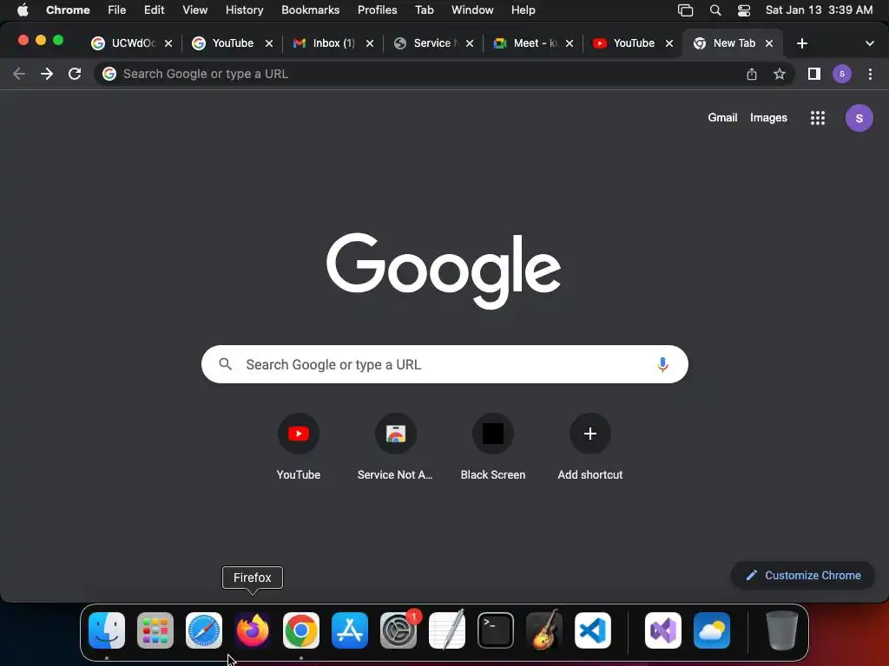The height and width of the screenshot is (666, 889).
Task: Go forward with the forward arrow
Action: coord(47,74)
